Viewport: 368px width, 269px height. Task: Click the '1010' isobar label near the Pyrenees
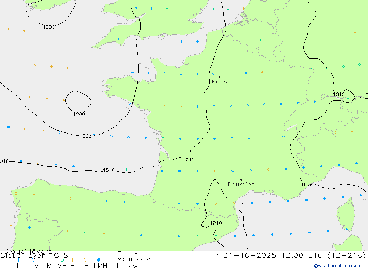216,223
